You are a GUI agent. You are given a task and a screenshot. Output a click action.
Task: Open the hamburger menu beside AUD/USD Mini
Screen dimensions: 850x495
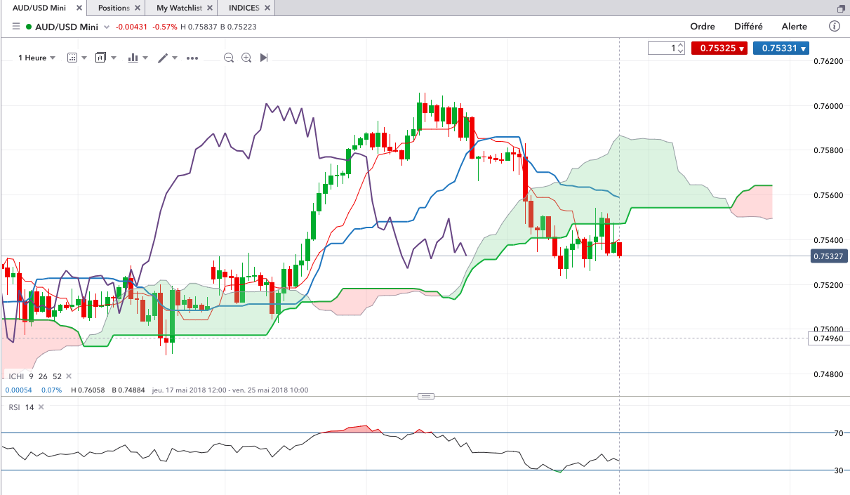click(x=15, y=27)
